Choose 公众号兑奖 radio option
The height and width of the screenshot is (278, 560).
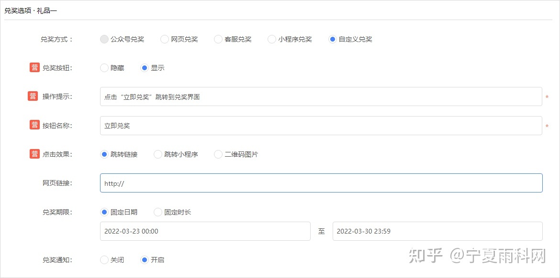[x=104, y=39]
